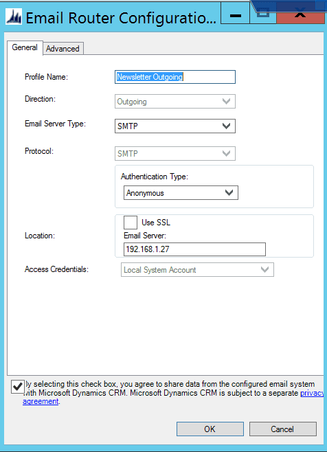Viewport: 327px width, 452px height.
Task: Uncheck the data sharing agreement checkbox
Action: tap(18, 387)
